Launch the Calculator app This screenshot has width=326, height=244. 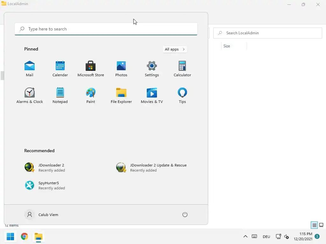pyautogui.click(x=182, y=69)
